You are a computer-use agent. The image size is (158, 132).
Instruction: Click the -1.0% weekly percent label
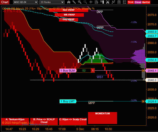click(x=134, y=22)
